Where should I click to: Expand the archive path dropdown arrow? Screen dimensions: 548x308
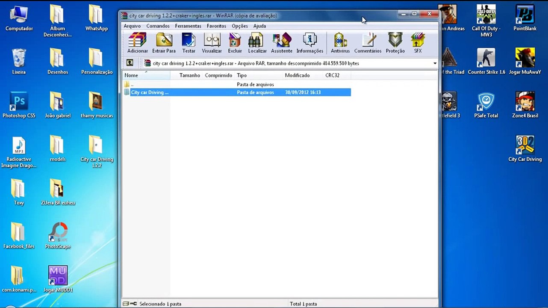435,63
